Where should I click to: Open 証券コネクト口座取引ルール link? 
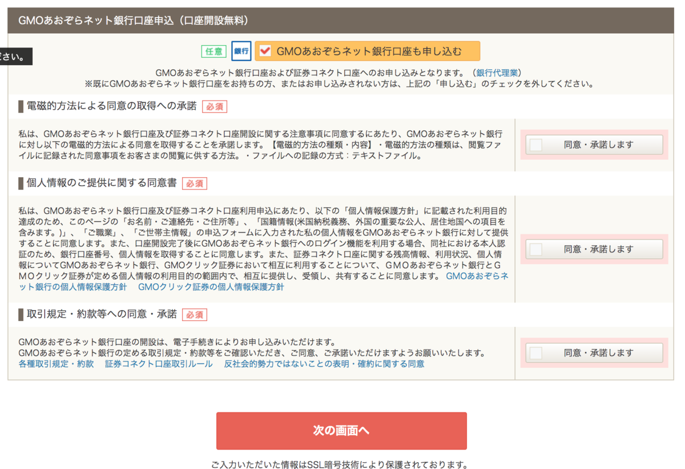[159, 364]
